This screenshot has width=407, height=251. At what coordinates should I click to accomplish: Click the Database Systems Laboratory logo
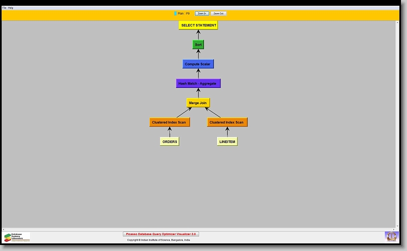tap(17, 237)
